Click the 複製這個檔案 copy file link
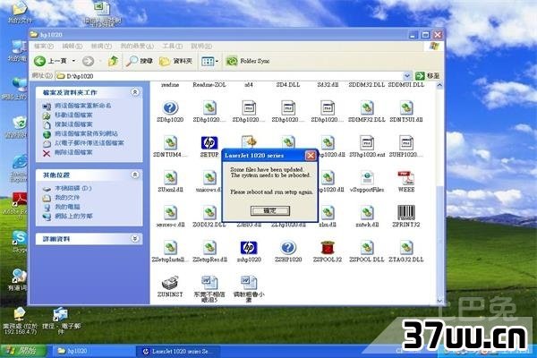The height and width of the screenshot is (358, 537). 73,124
